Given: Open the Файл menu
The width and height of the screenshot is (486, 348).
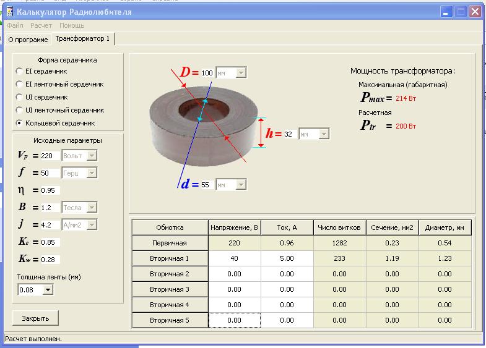Looking at the screenshot, I should point(15,25).
